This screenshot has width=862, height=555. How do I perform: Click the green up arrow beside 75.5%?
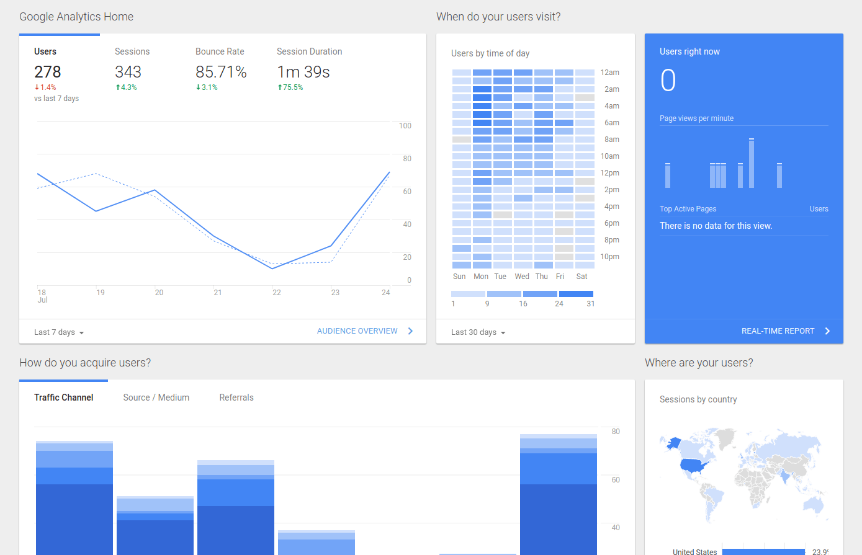(280, 87)
